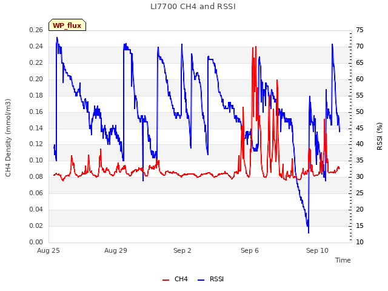Viewport: 388px width, 291px height.
Task: Click the CH4 Density (mmol/m3) axis title
Action: (x=8, y=138)
